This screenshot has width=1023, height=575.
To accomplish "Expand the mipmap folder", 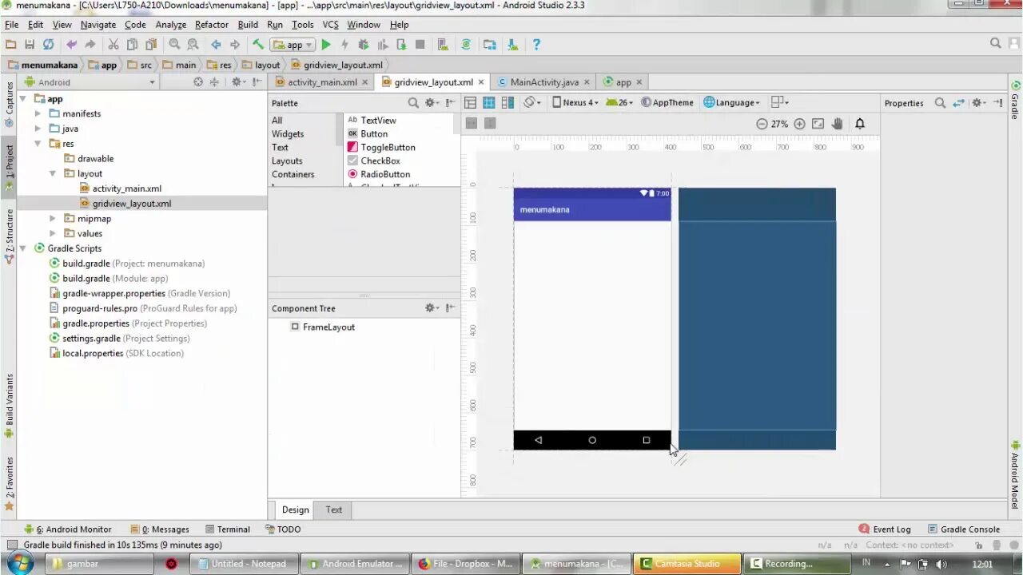I will tap(53, 218).
